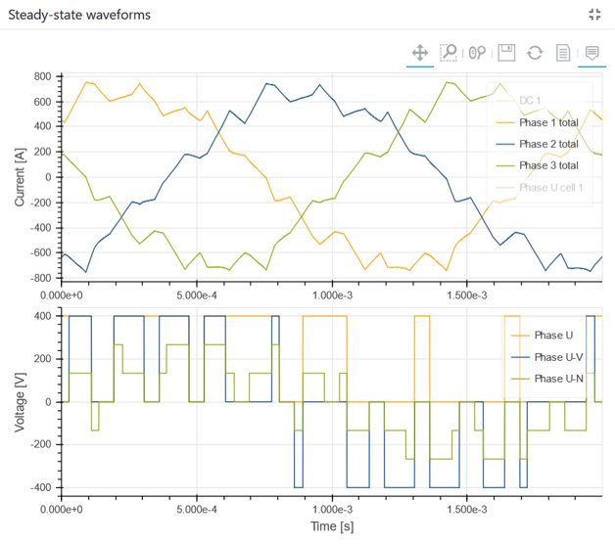
Task: Toggle the Hover tooltip tool
Action: 591,52
